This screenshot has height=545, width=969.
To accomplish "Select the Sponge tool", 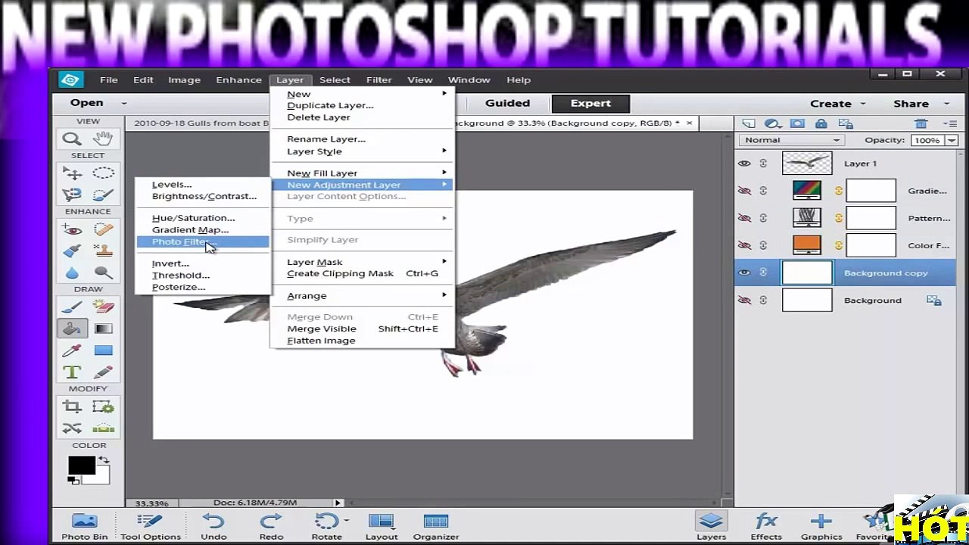I will (x=104, y=272).
